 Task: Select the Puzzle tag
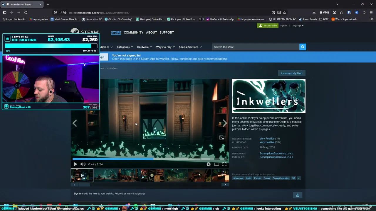click(x=257, y=178)
